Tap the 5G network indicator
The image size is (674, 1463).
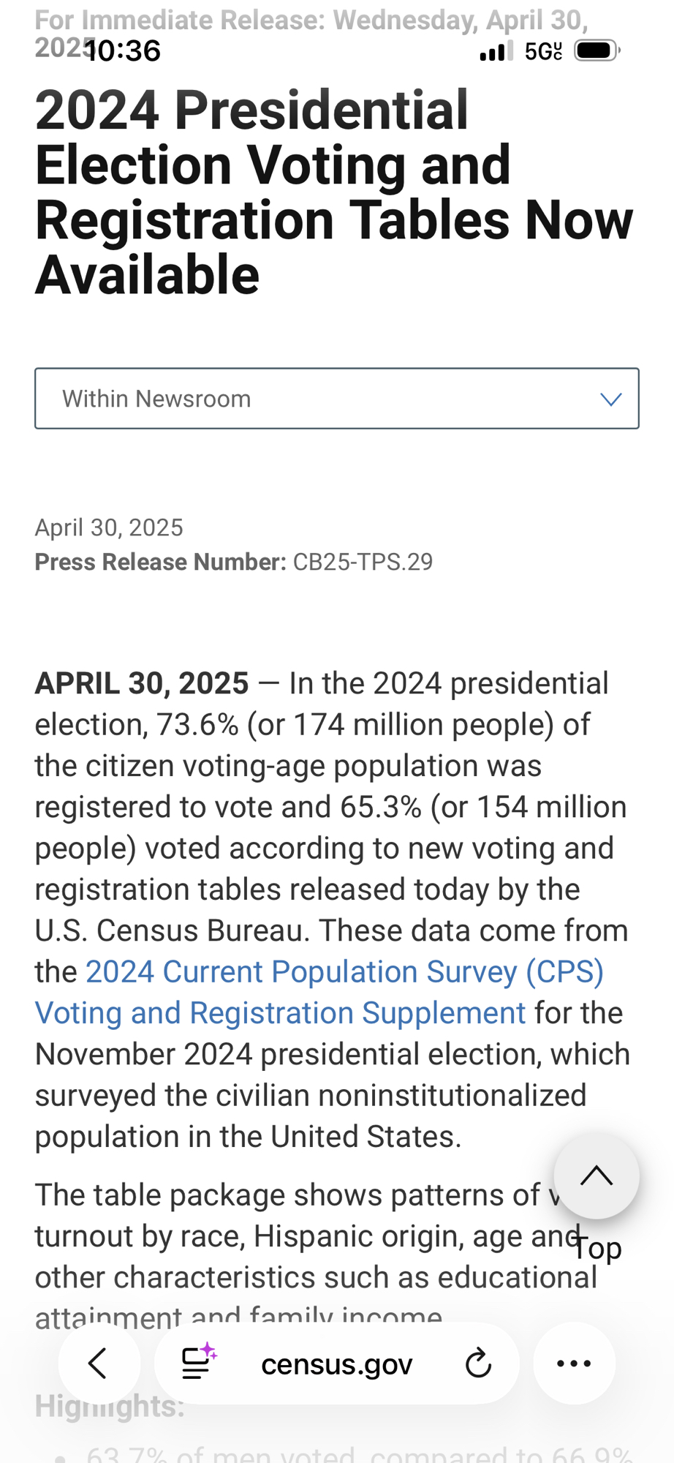pyautogui.click(x=543, y=51)
